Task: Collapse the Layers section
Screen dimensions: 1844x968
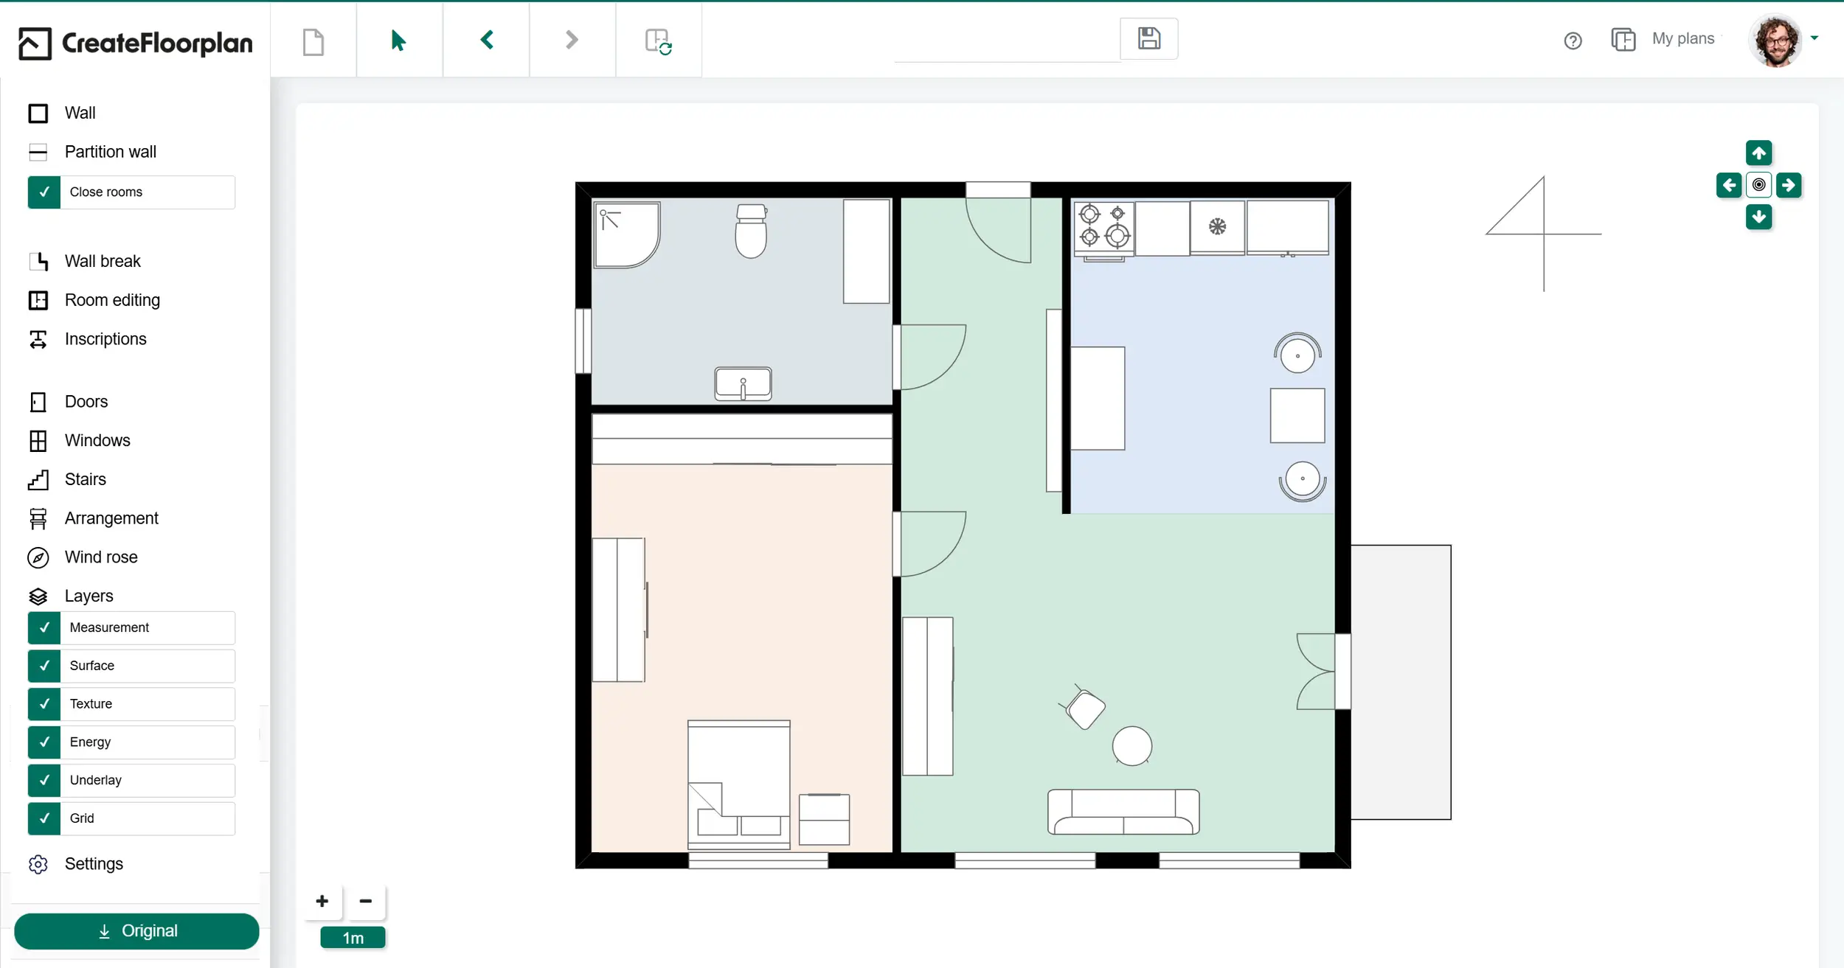Action: point(89,596)
